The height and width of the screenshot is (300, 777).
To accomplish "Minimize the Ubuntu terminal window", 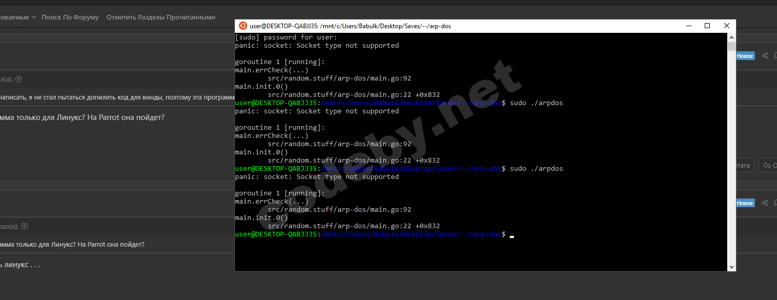I will point(688,26).
